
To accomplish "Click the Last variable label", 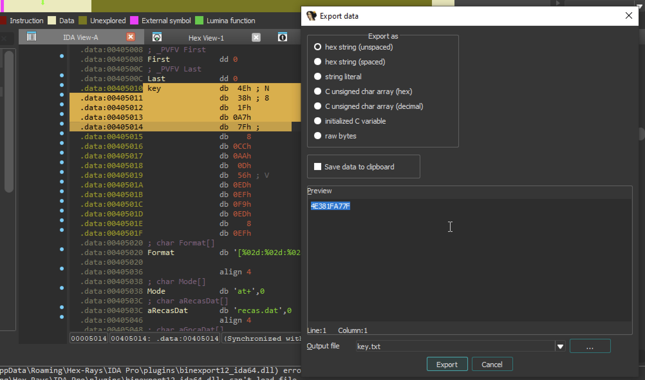I will [156, 79].
